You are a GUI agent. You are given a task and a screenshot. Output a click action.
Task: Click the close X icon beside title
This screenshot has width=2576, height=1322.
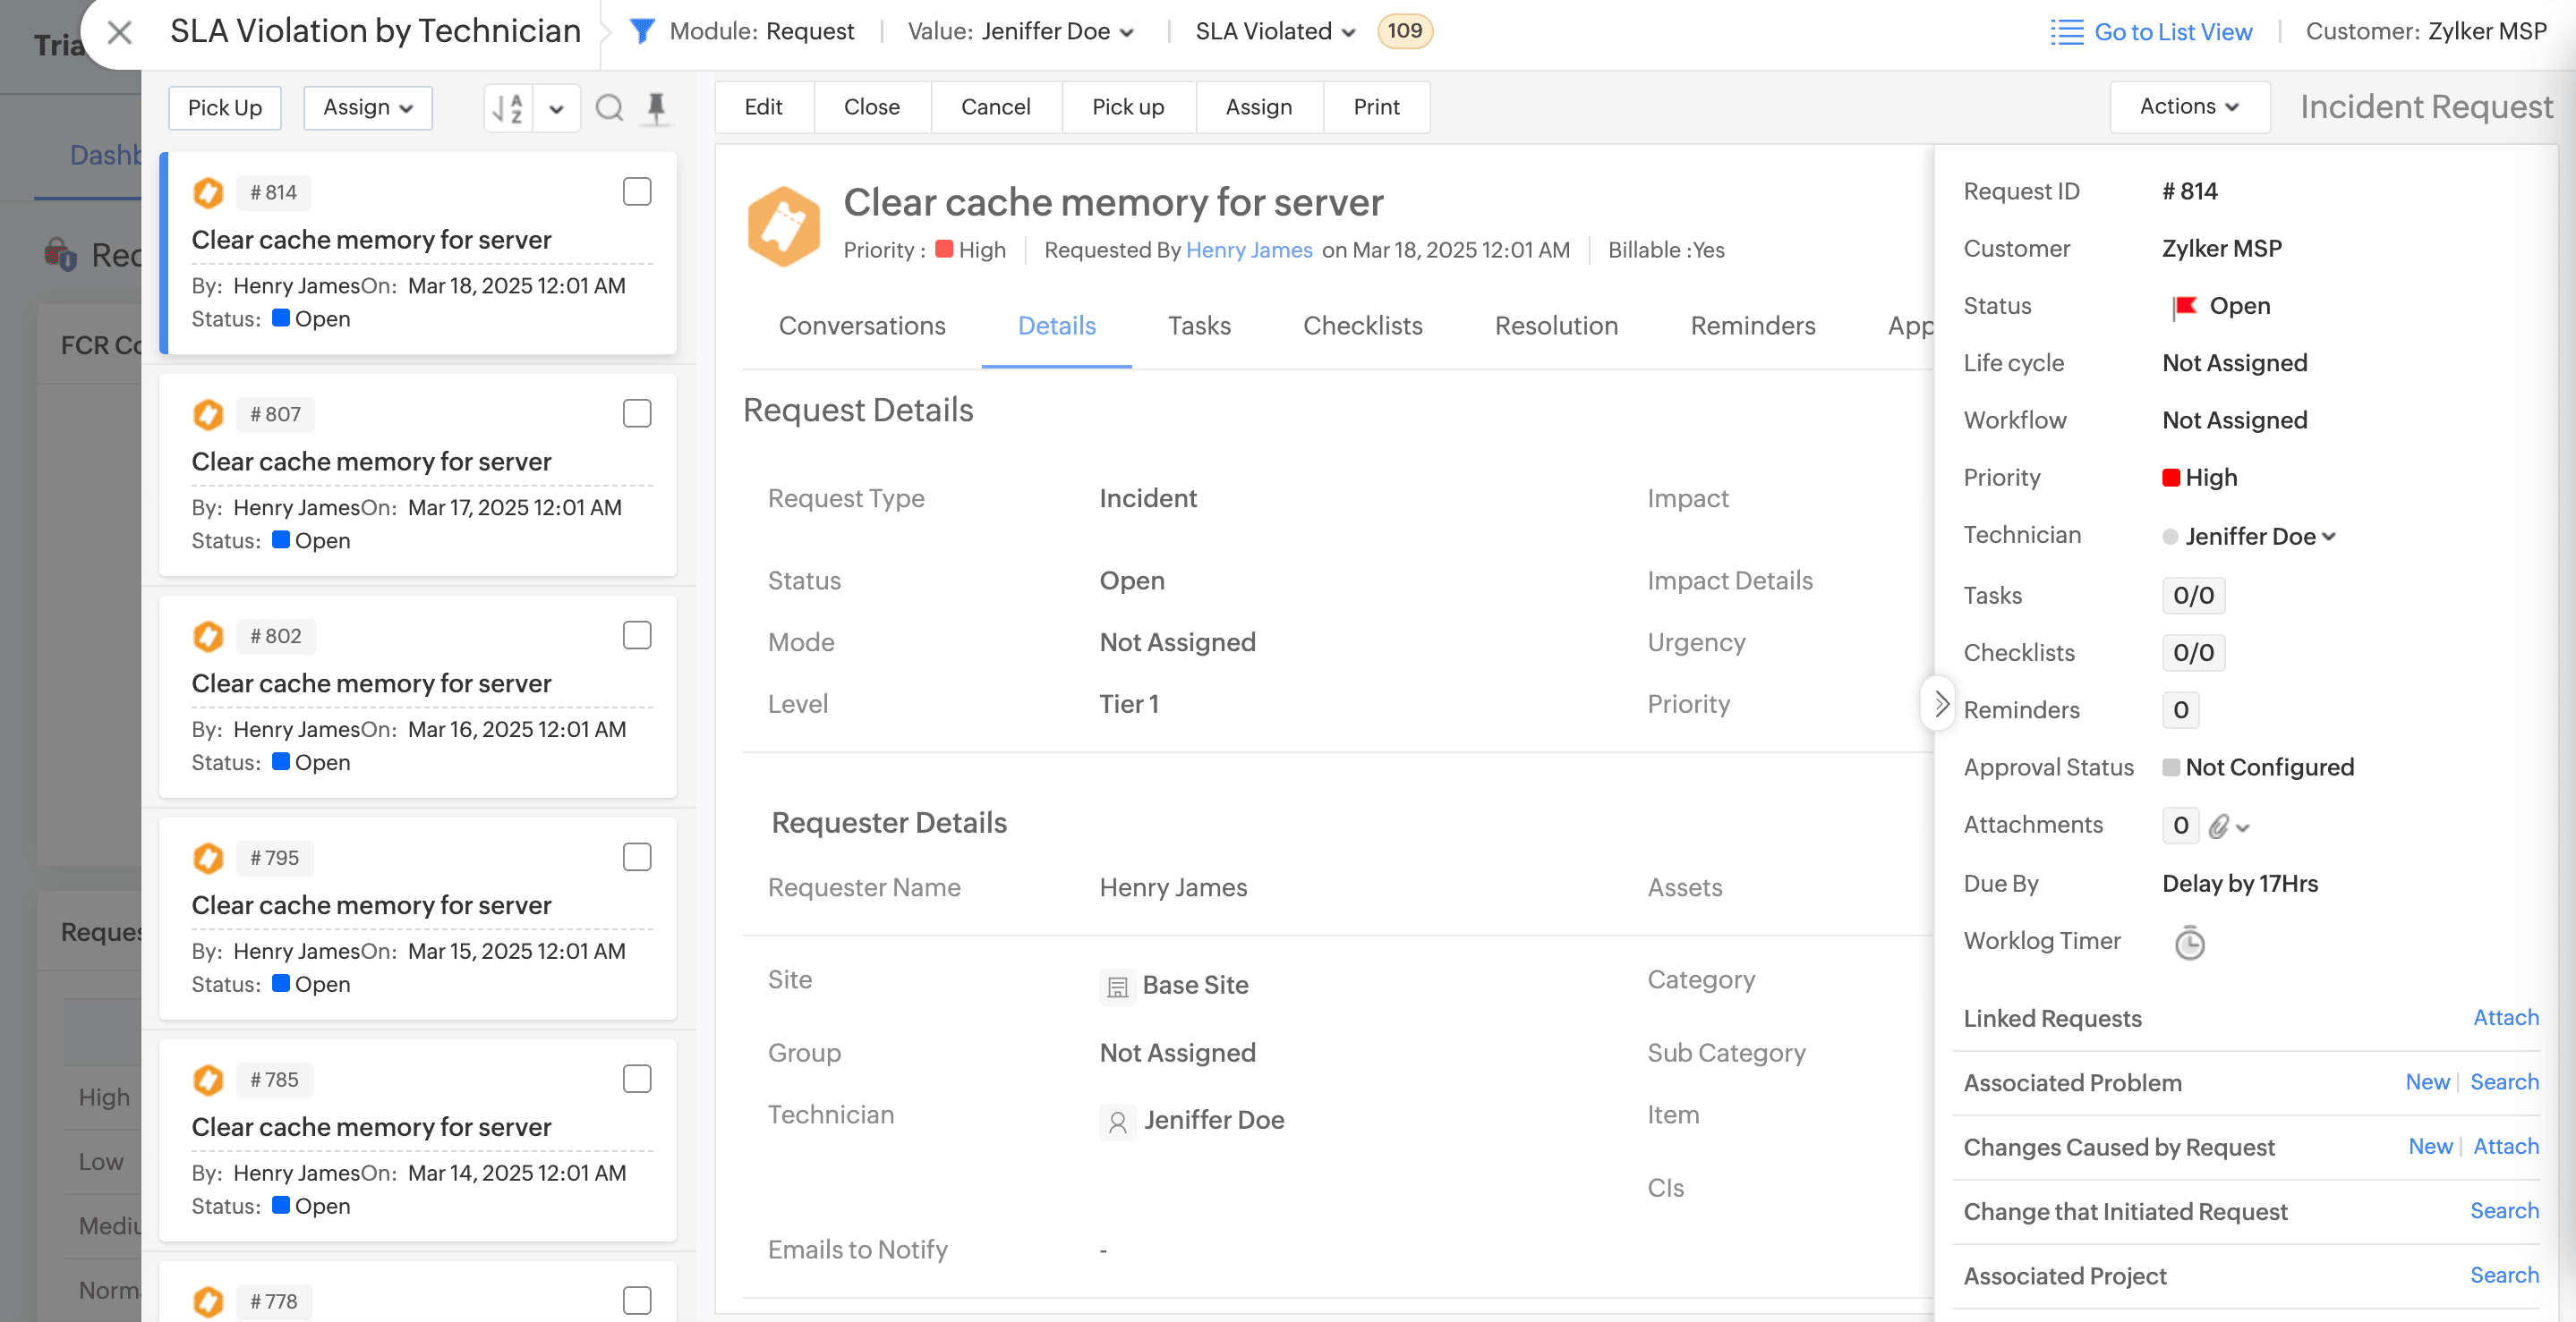click(x=120, y=32)
